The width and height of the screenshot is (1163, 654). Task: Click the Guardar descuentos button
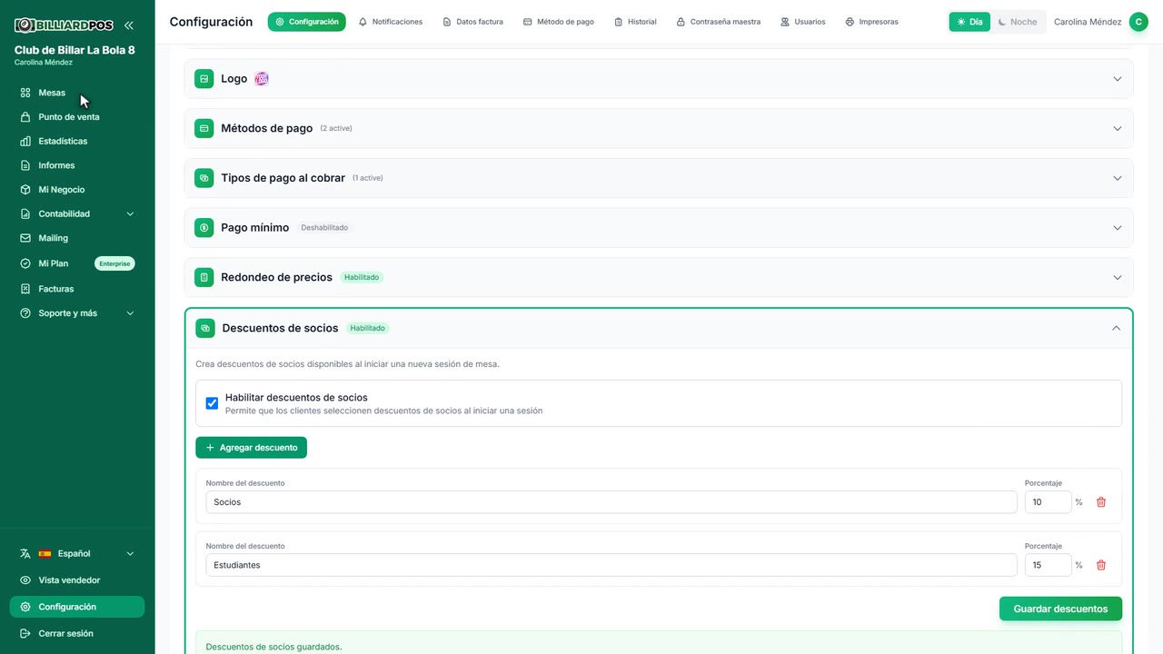1060,609
